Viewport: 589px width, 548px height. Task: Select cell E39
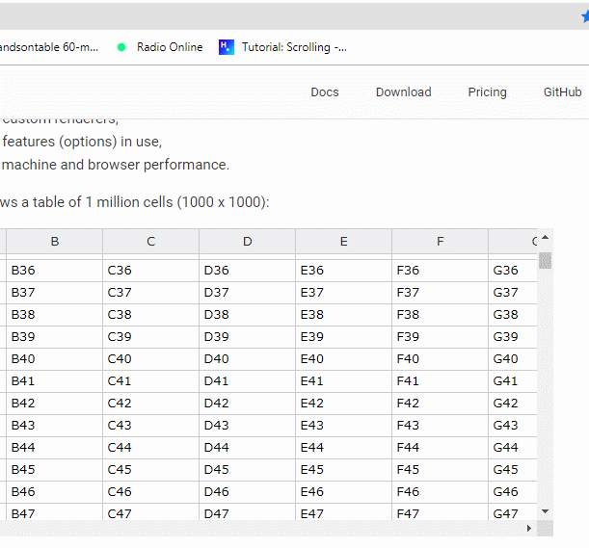(x=344, y=337)
